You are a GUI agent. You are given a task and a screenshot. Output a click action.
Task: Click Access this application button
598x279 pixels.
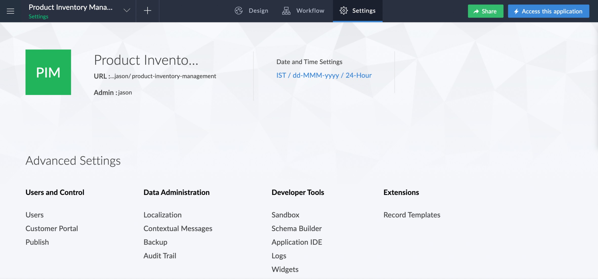coord(548,11)
